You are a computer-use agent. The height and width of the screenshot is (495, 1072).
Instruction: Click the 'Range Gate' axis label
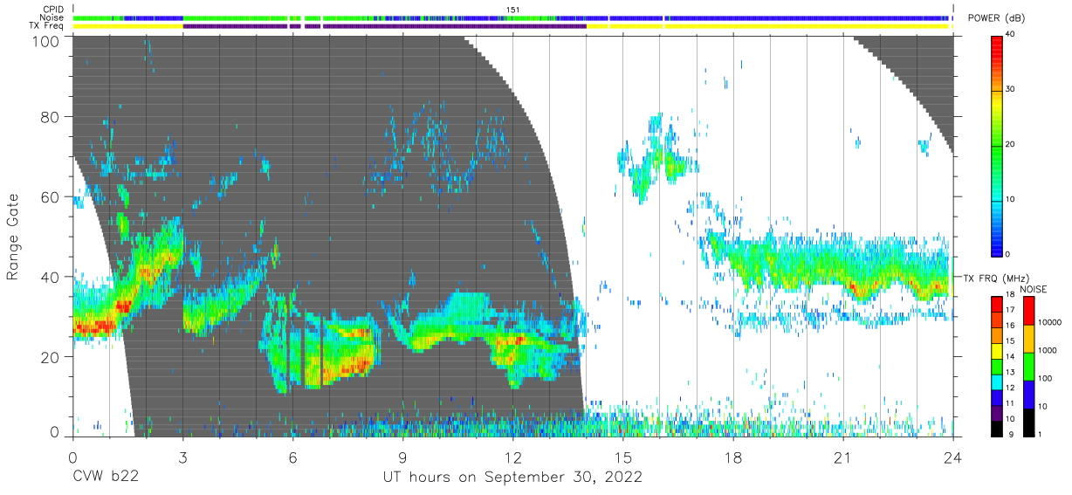pyautogui.click(x=13, y=237)
